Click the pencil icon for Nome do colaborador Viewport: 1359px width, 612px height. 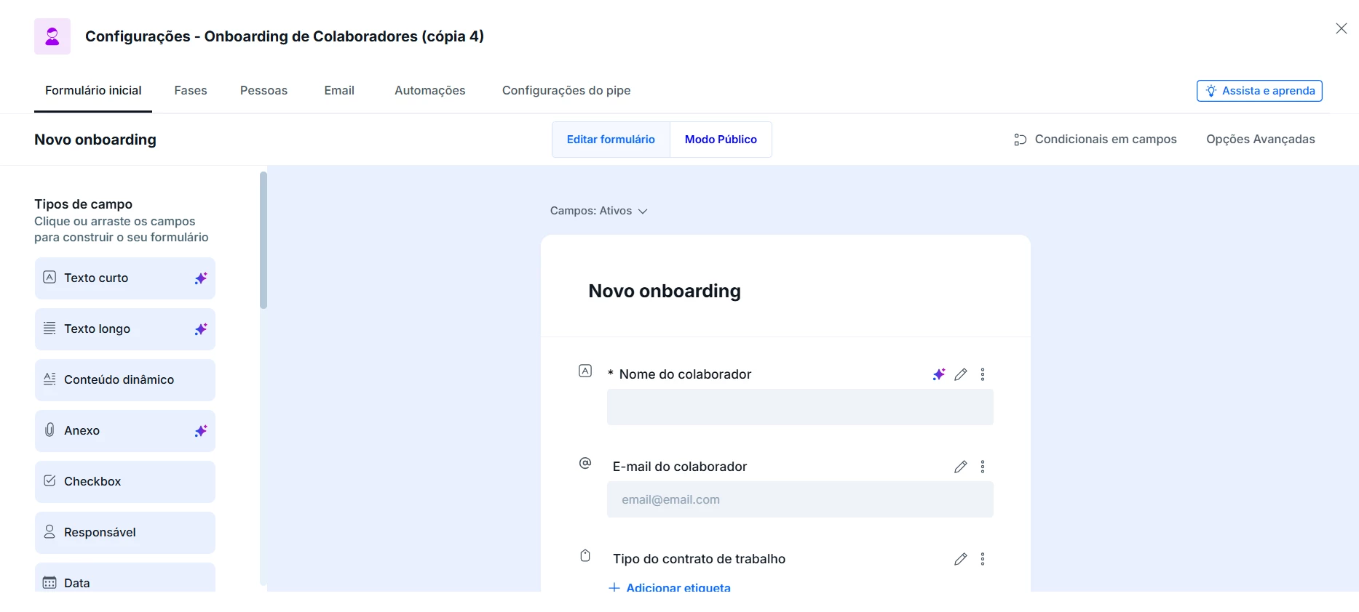(x=961, y=374)
